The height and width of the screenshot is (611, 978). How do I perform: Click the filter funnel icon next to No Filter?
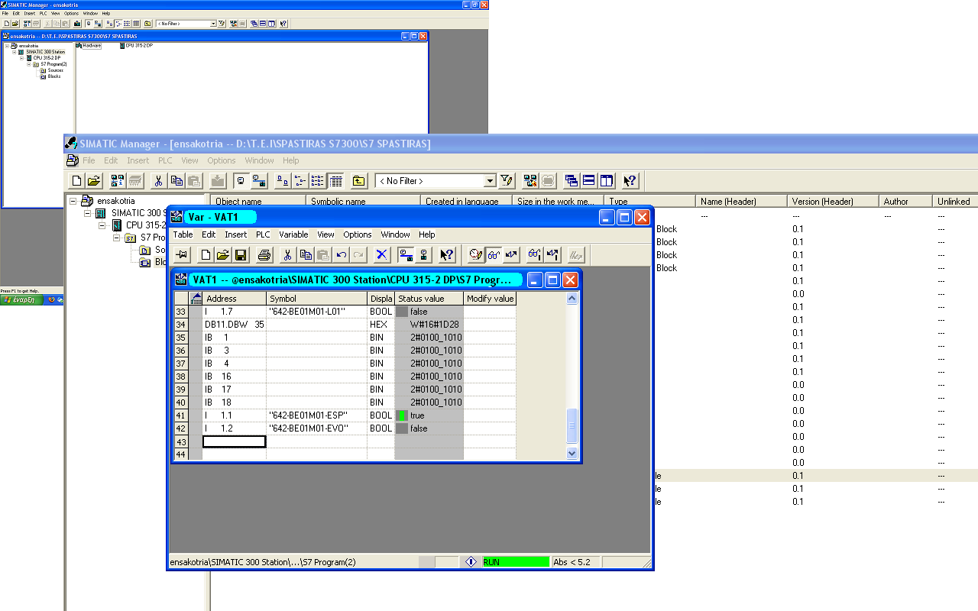(506, 181)
